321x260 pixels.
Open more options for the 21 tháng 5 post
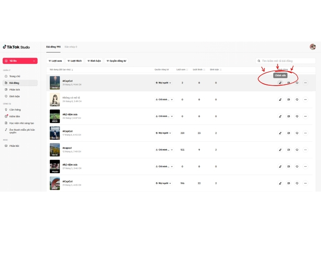coord(305,183)
